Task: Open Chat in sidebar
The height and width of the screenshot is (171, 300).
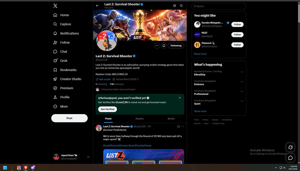Action: click(x=60, y=51)
